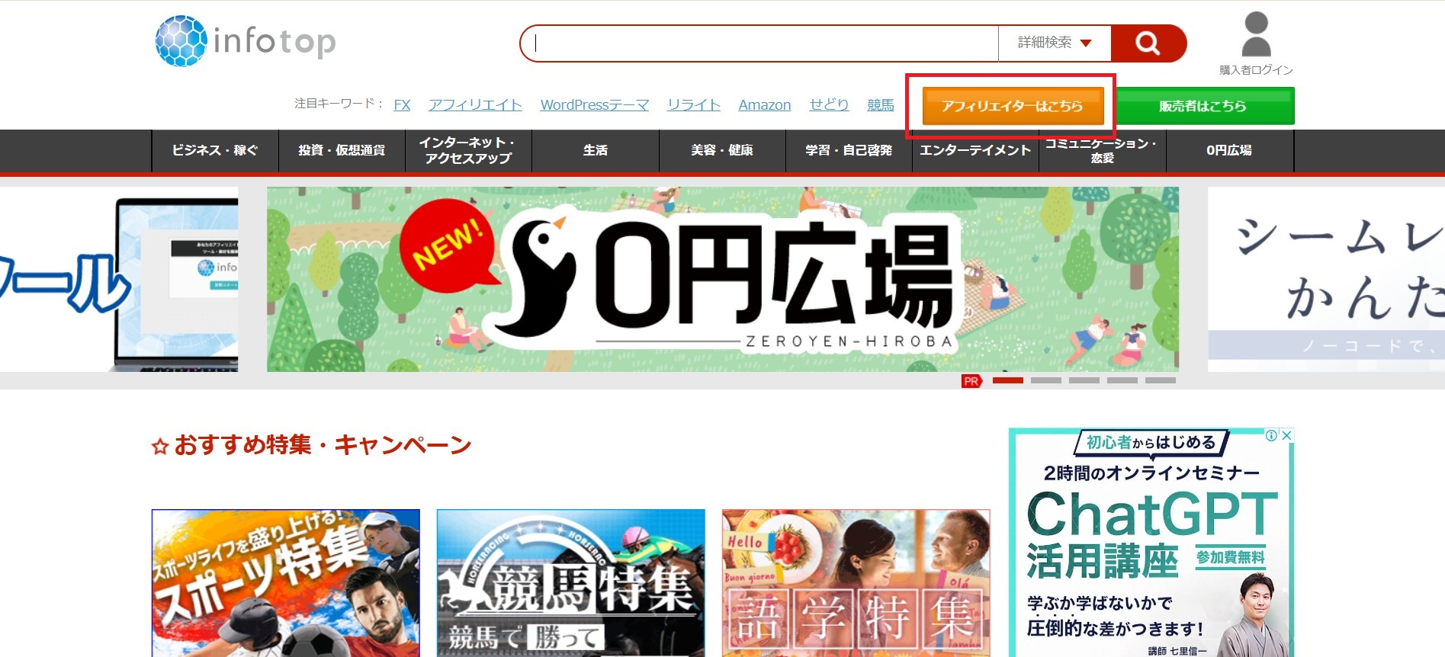This screenshot has width=1445, height=657.
Task: Select third carousel slide indicator
Action: click(1084, 380)
